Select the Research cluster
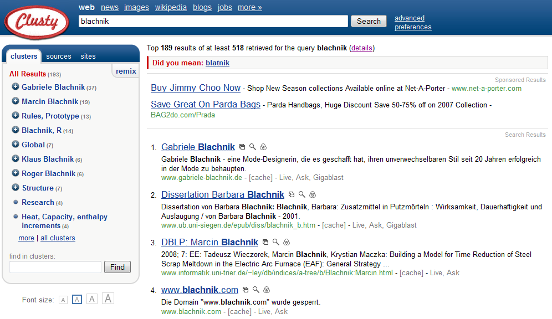Screen dimensions: 552x319 coord(38,203)
